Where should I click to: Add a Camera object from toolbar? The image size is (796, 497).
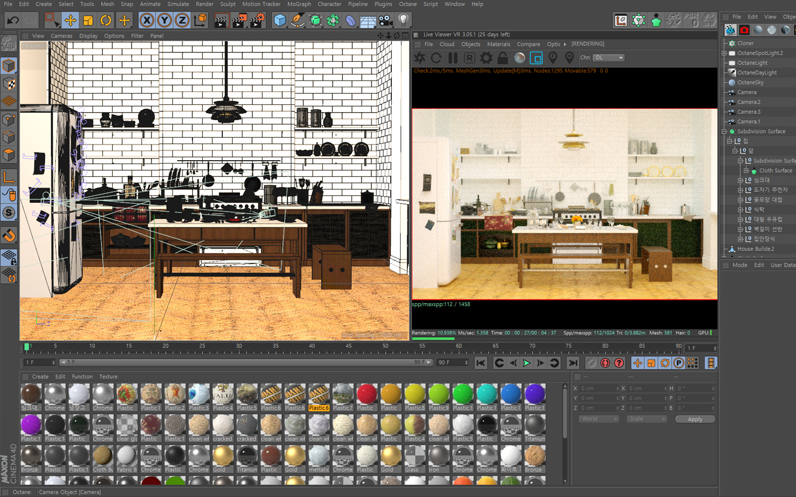(x=386, y=20)
